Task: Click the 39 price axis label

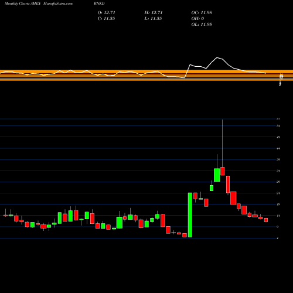Action: pyautogui.click(x=278, y=159)
